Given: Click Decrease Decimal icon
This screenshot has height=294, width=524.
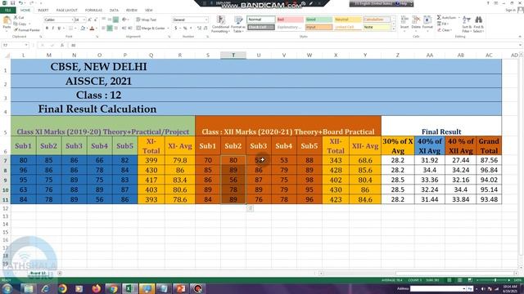Looking at the screenshot, I should point(206,29).
